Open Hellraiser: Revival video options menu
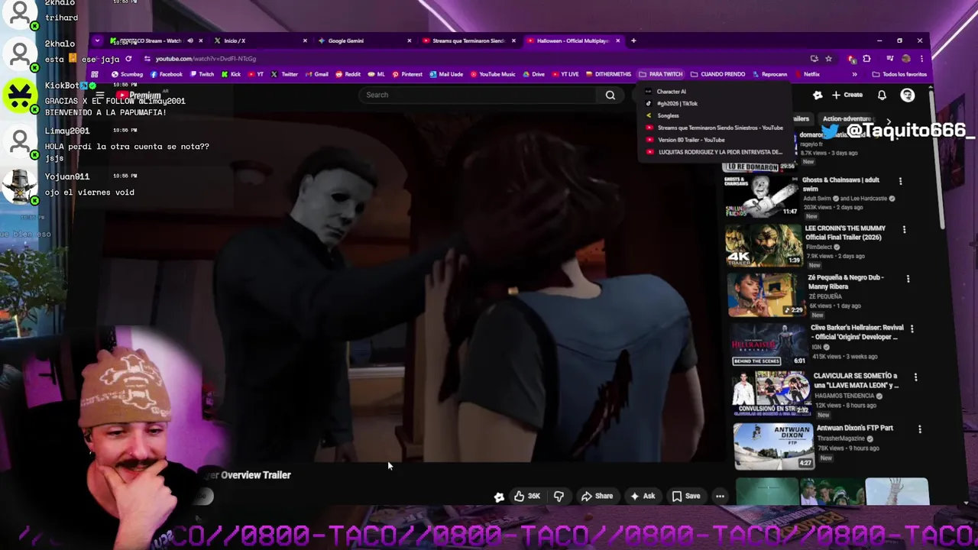 tap(912, 328)
